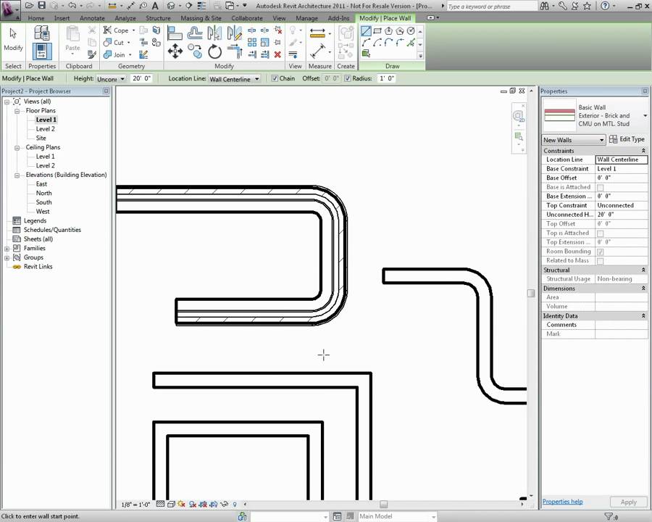Collapse the Floor Plans tree node
The image size is (652, 522).
tap(17, 111)
